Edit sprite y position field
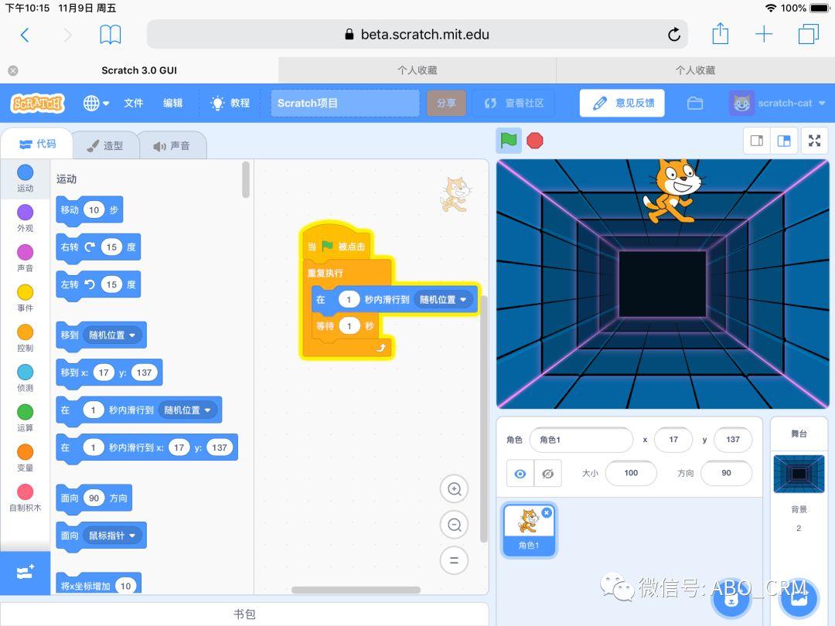835x626 pixels. click(x=733, y=440)
